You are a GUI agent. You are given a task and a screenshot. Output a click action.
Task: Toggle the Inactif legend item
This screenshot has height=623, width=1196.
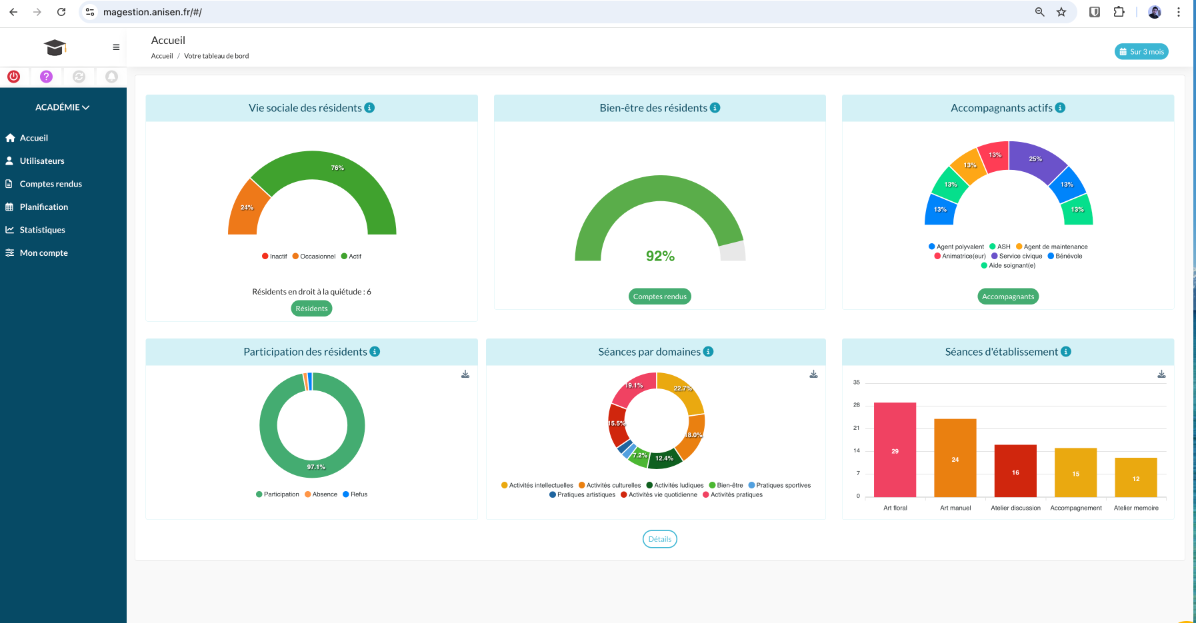click(275, 257)
